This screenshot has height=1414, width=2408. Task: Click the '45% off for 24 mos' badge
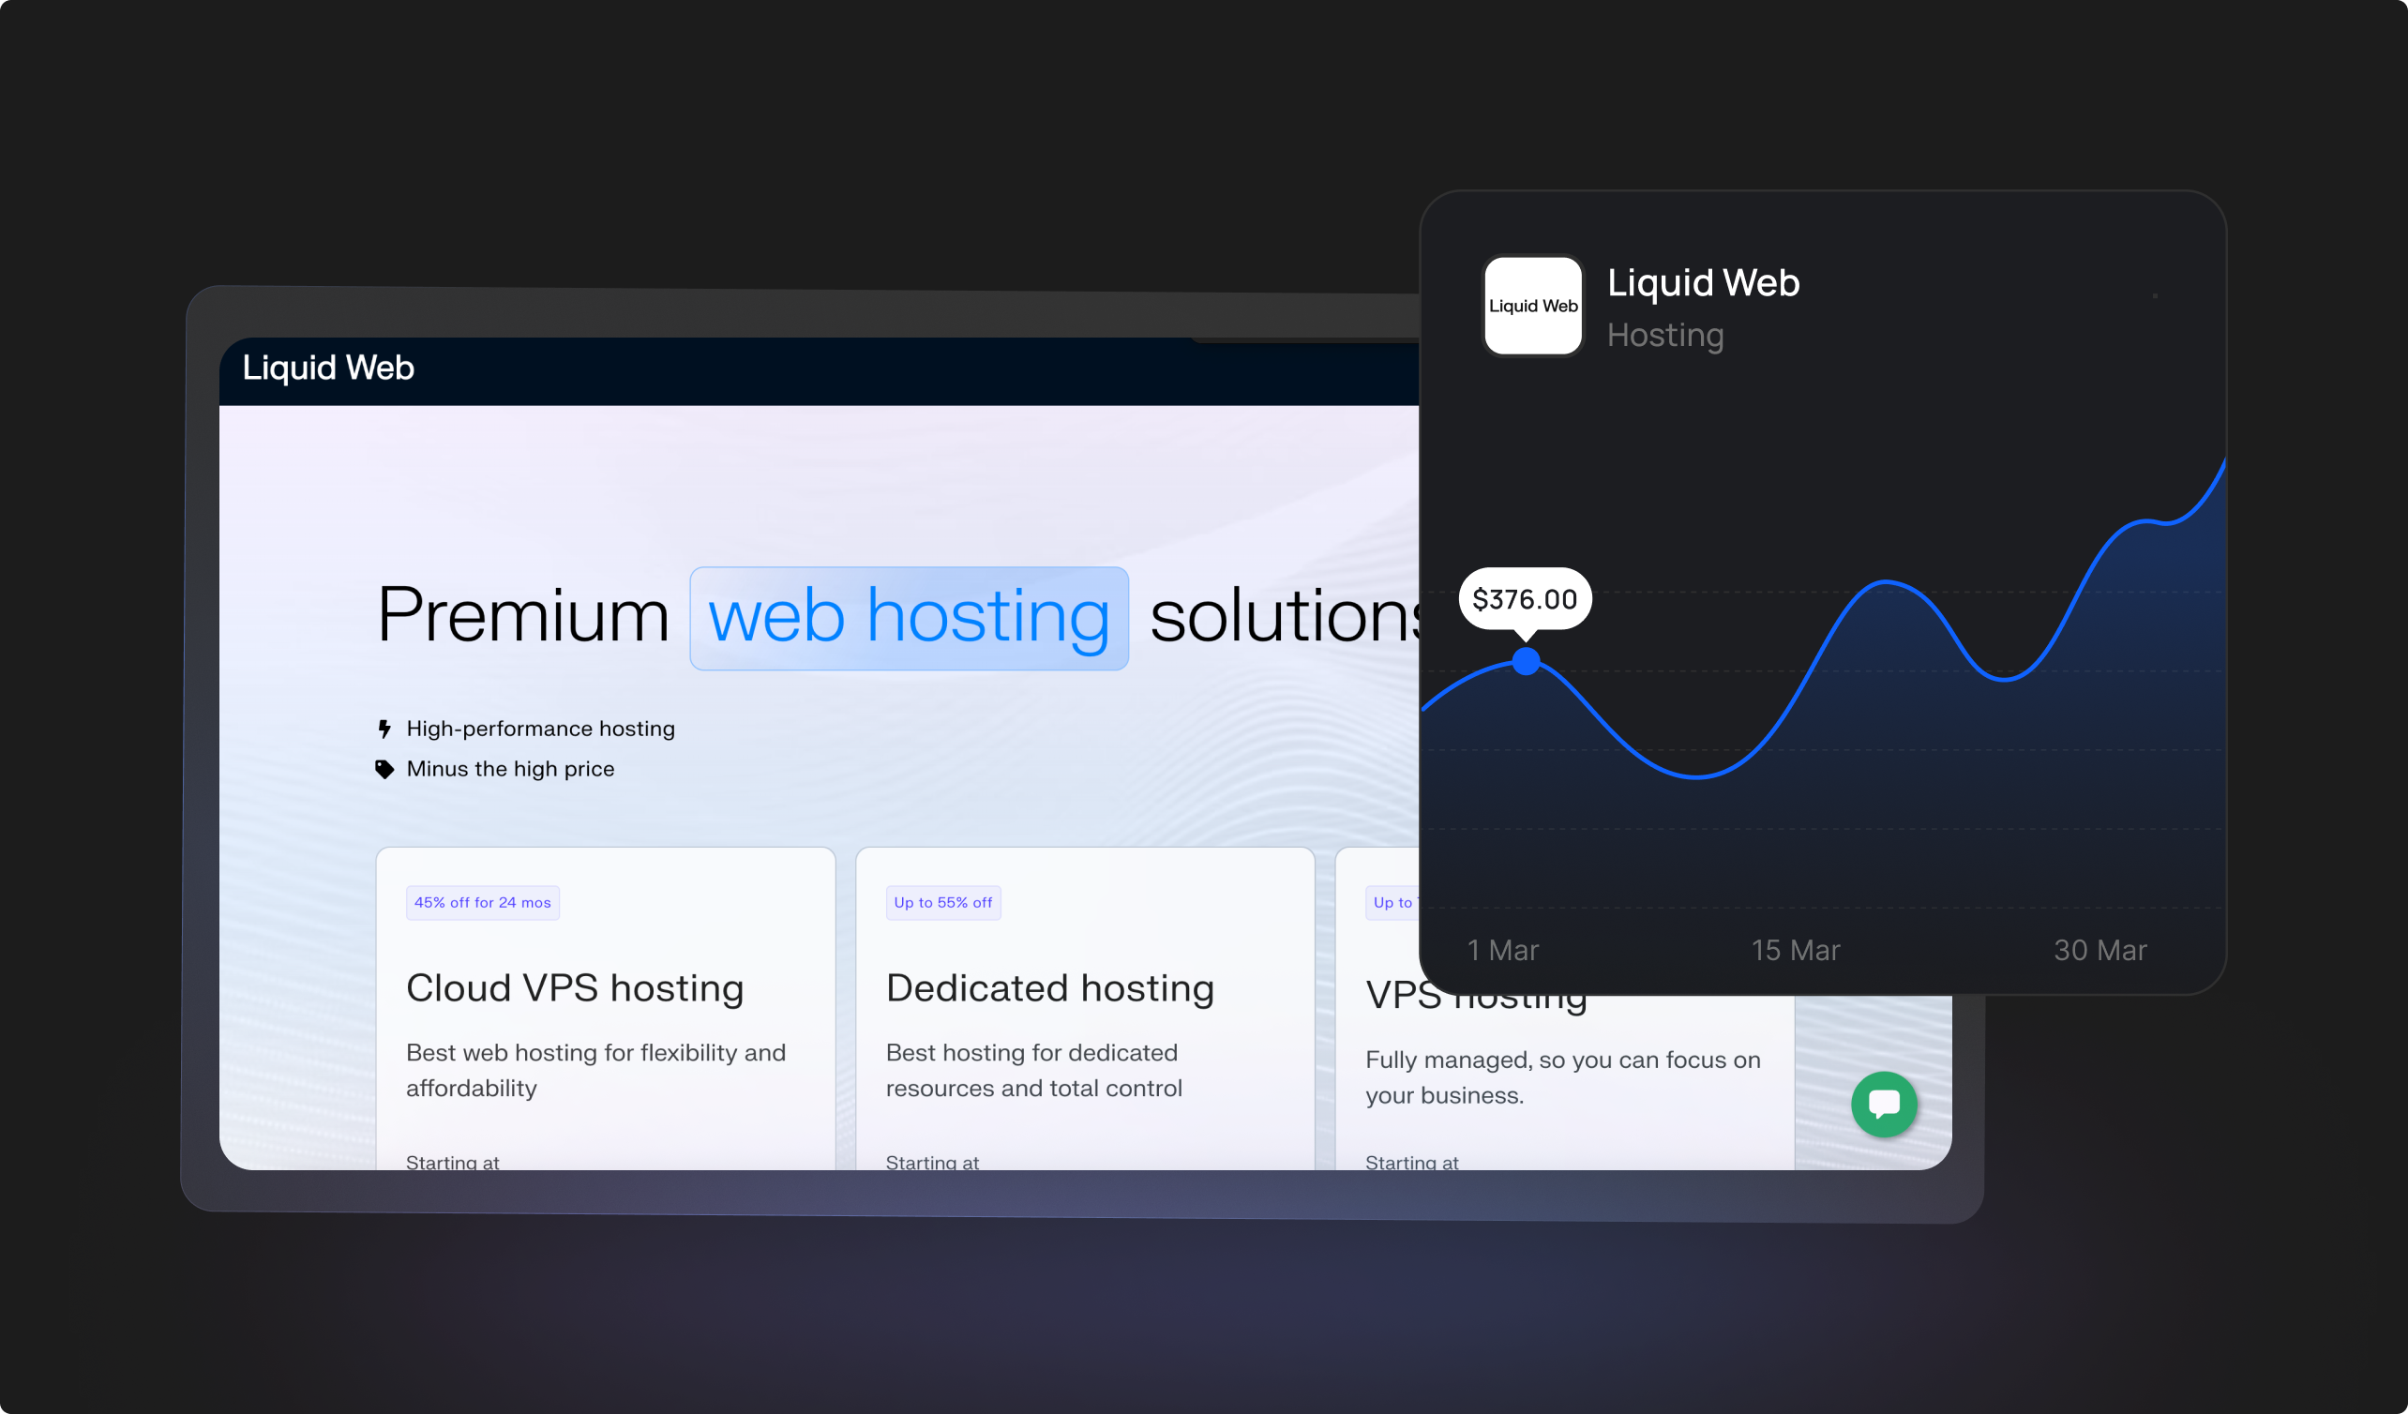click(483, 902)
